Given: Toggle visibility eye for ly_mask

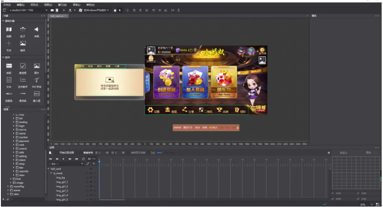Looking at the screenshot, I should pyautogui.click(x=91, y=173).
